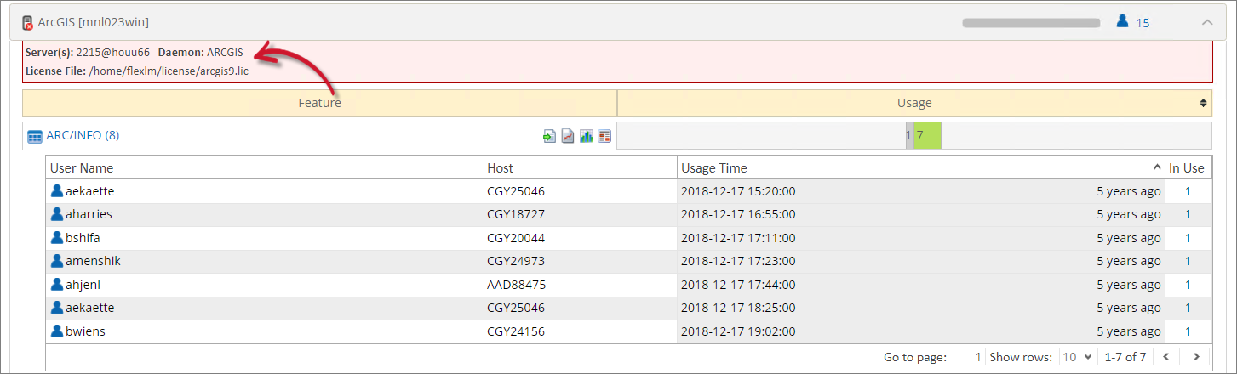Click the Daemon value ARCGIS
The width and height of the screenshot is (1237, 374).
pos(225,53)
